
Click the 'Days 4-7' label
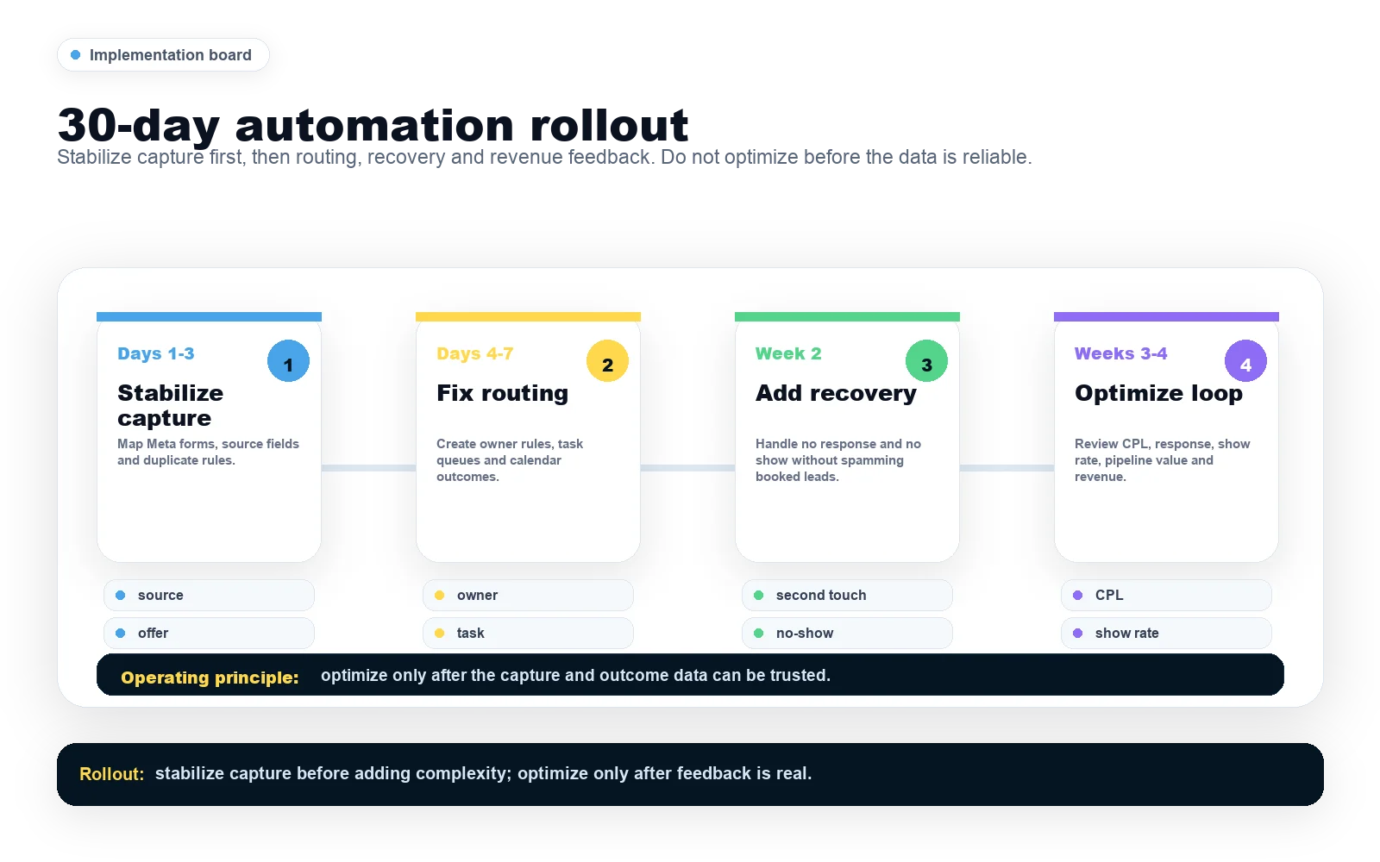click(475, 353)
